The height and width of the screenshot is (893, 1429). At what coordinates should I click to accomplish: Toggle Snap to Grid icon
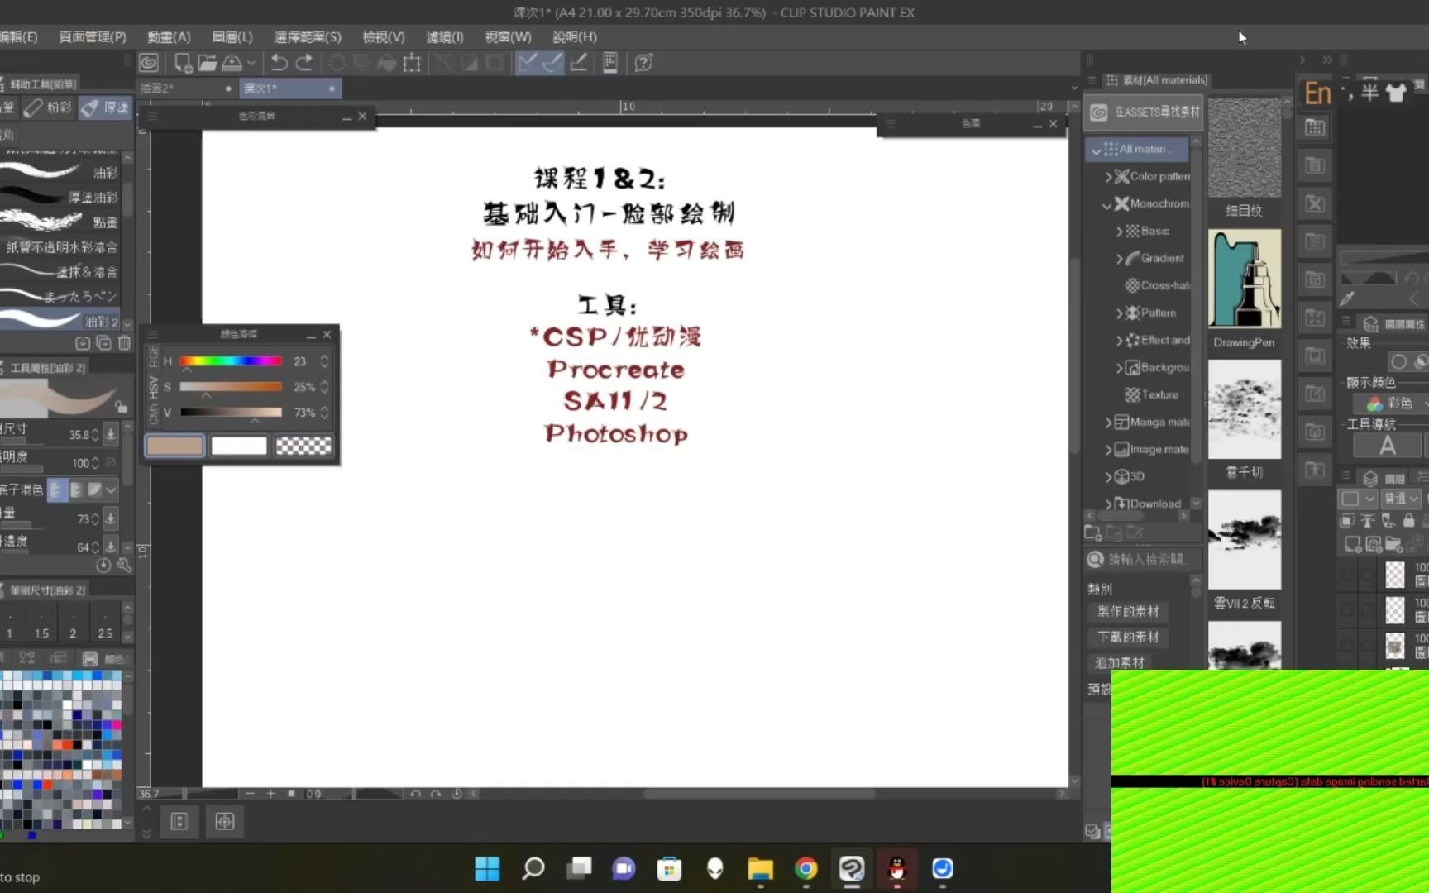578,63
